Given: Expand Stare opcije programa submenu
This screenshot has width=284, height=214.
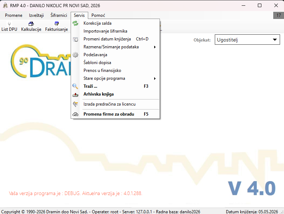Looking at the screenshot, I should (x=115, y=78).
